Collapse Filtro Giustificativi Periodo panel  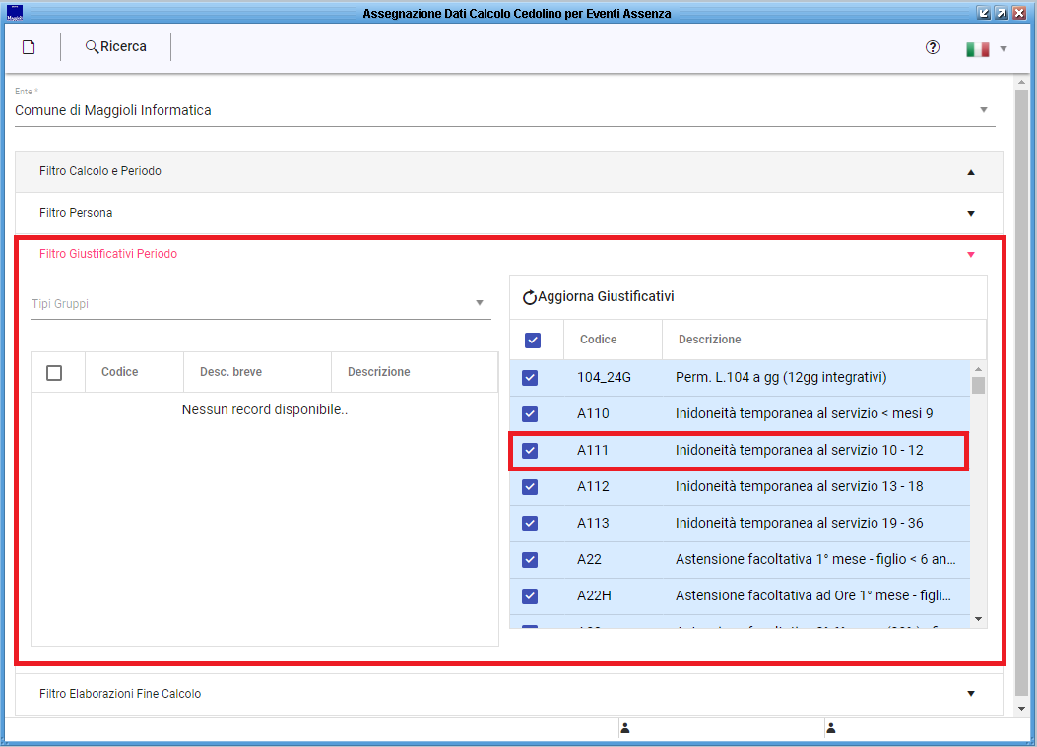pos(970,254)
